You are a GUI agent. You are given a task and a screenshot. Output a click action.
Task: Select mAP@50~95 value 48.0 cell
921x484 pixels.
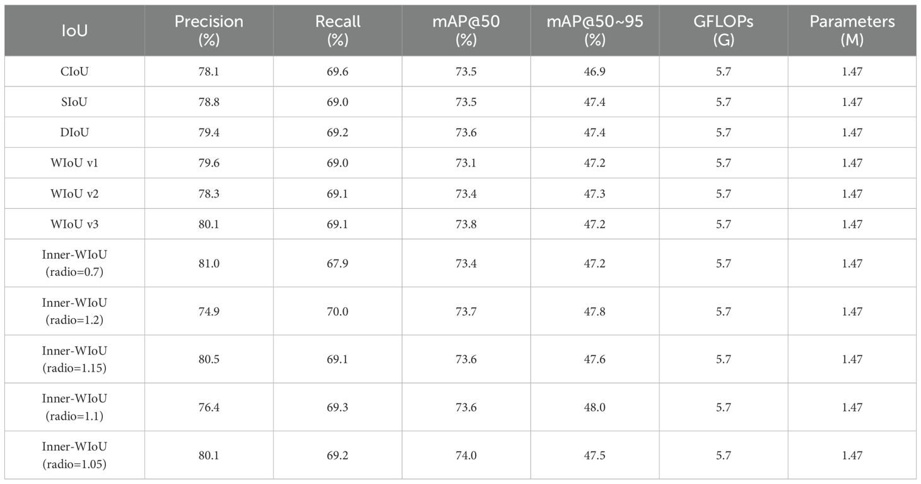tap(595, 408)
